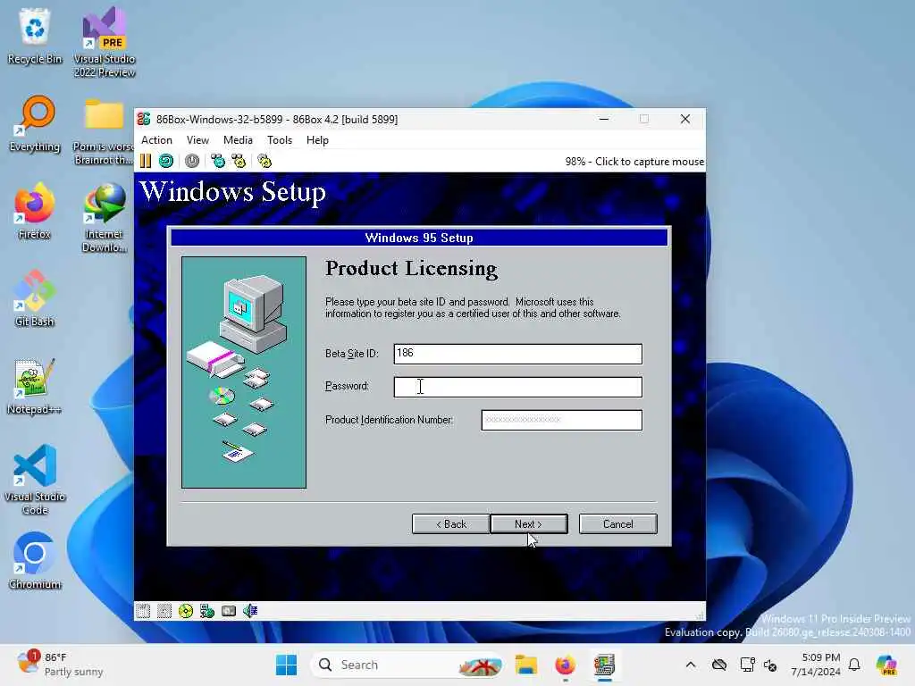Select the Notepad++ desktop icon
The height and width of the screenshot is (686, 915).
click(35, 386)
